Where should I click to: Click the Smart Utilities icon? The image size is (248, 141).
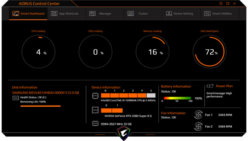[207, 13]
